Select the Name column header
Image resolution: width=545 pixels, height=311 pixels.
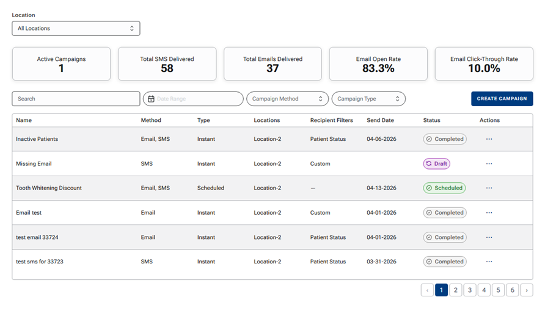[x=24, y=120]
